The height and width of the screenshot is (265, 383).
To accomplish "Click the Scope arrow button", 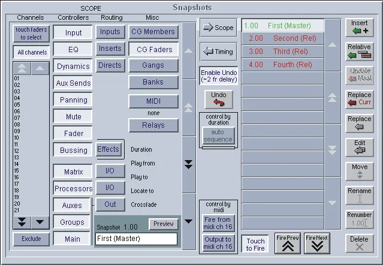I will [x=218, y=28].
